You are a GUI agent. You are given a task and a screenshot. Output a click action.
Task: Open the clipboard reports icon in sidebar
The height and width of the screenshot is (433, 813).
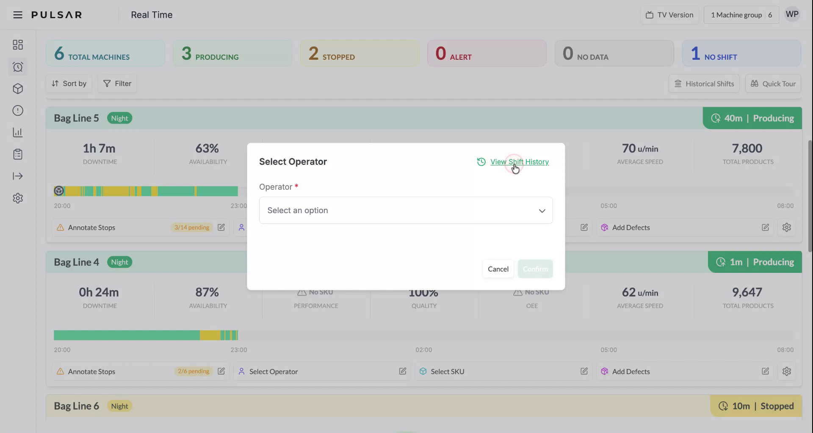(x=18, y=154)
